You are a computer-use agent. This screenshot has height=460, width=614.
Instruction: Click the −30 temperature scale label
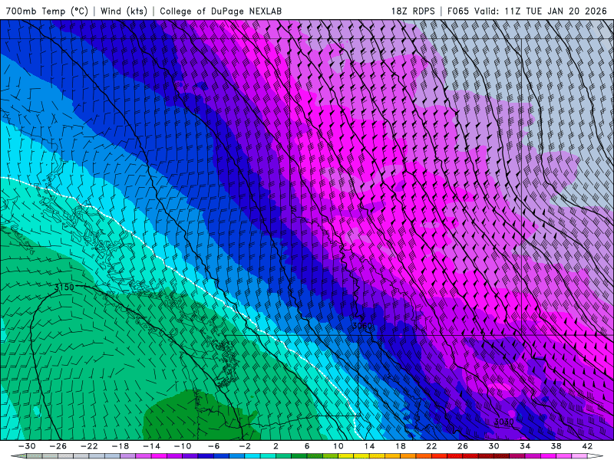click(27, 446)
